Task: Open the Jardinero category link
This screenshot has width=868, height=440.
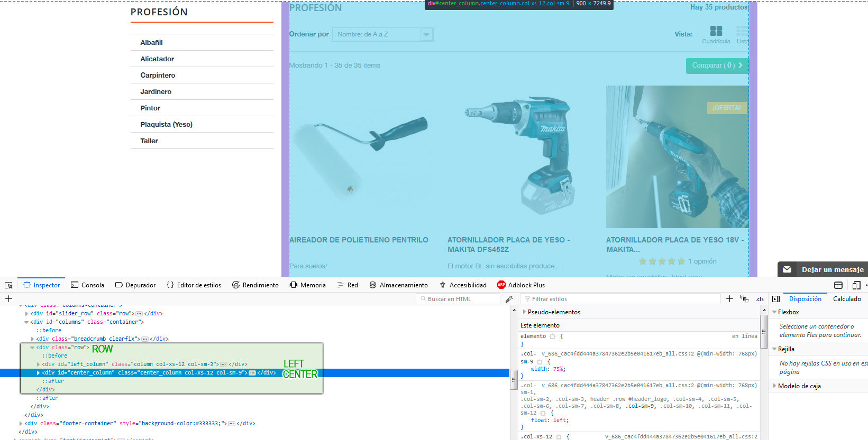Action: pyautogui.click(x=156, y=92)
